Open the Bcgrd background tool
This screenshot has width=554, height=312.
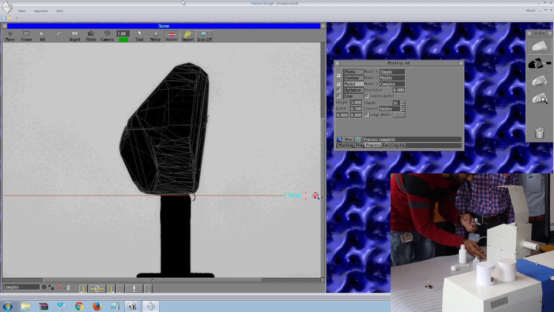(74, 36)
